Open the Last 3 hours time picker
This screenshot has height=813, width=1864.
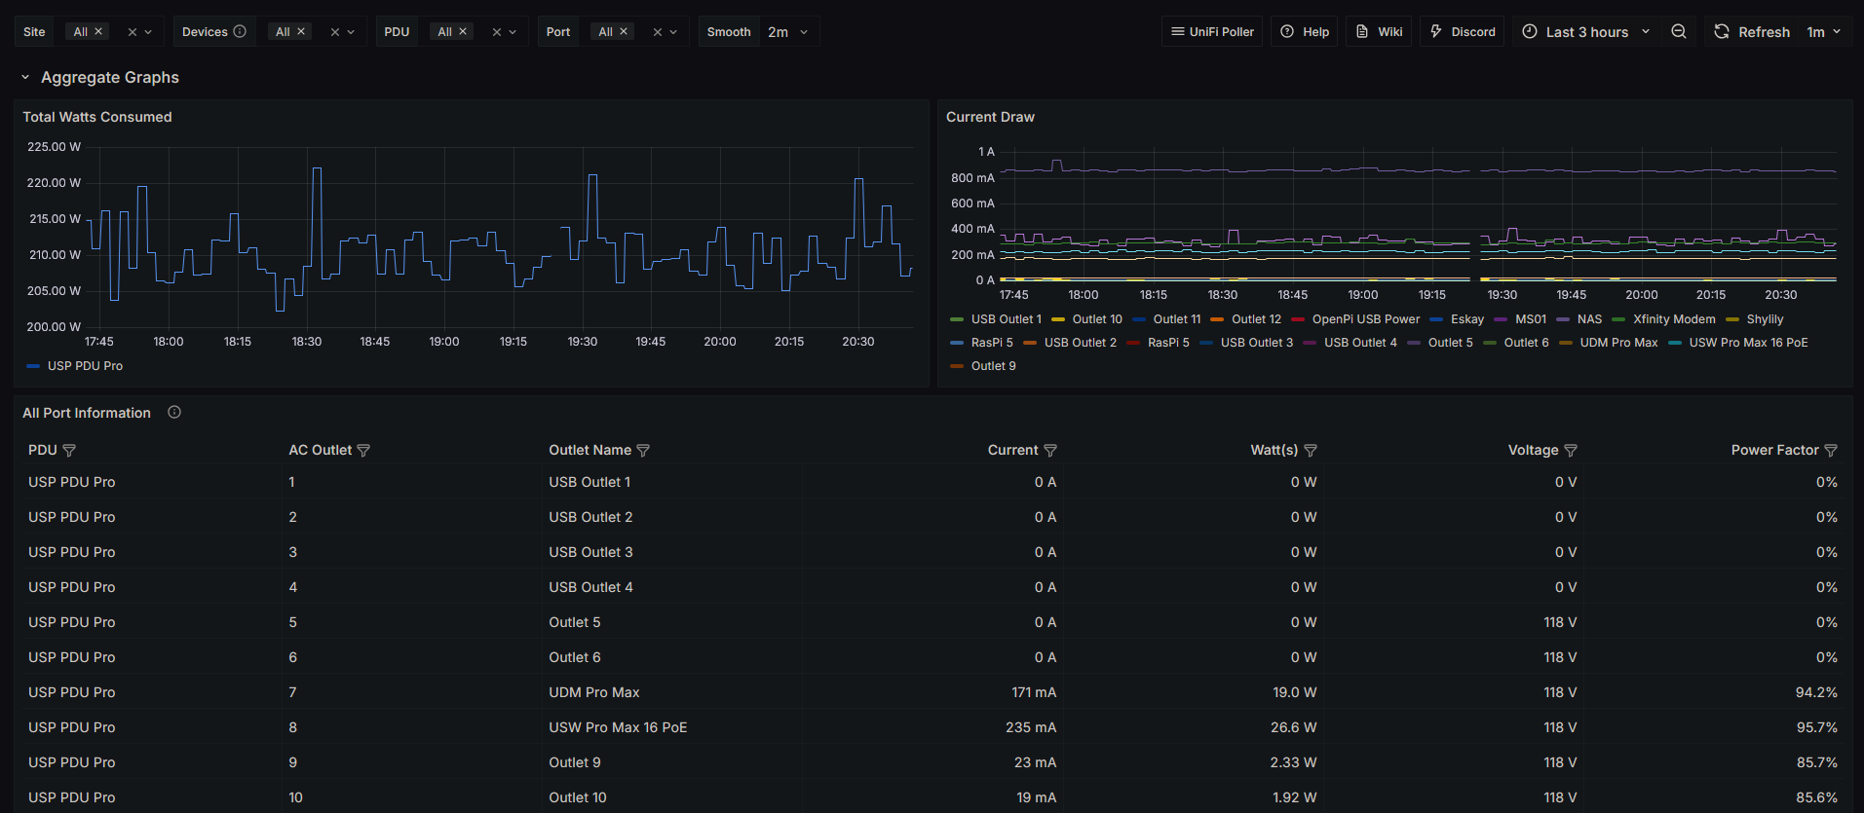pos(1586,32)
